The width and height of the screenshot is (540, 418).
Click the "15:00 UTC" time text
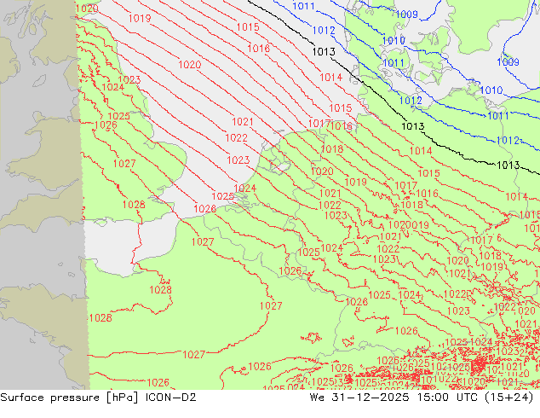coord(448,398)
